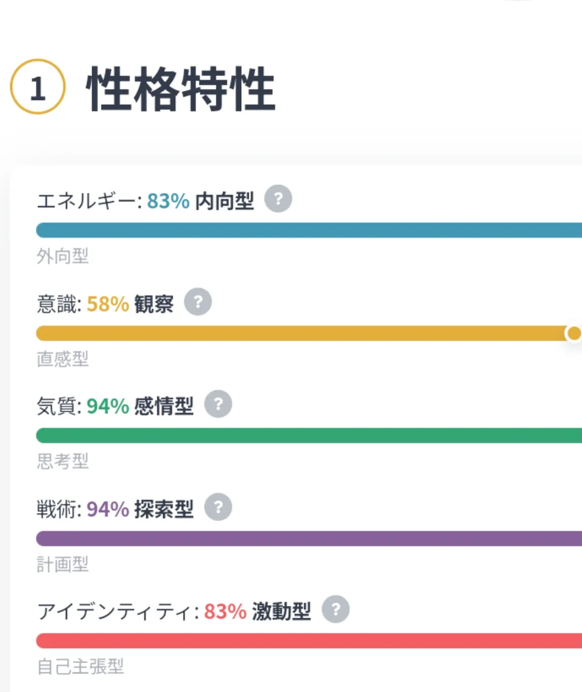Click the circled number 1 badge
This screenshot has height=692, width=582.
pyautogui.click(x=37, y=87)
